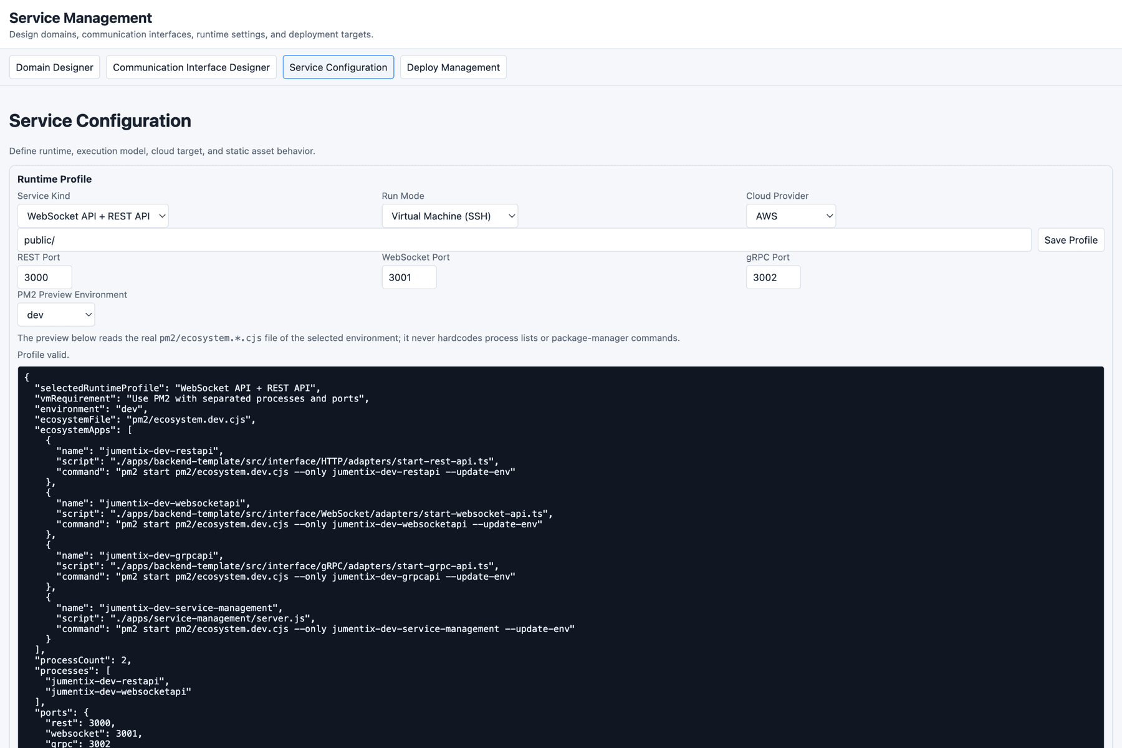Open the Domain Designer tab
Image resolution: width=1122 pixels, height=748 pixels.
[54, 67]
